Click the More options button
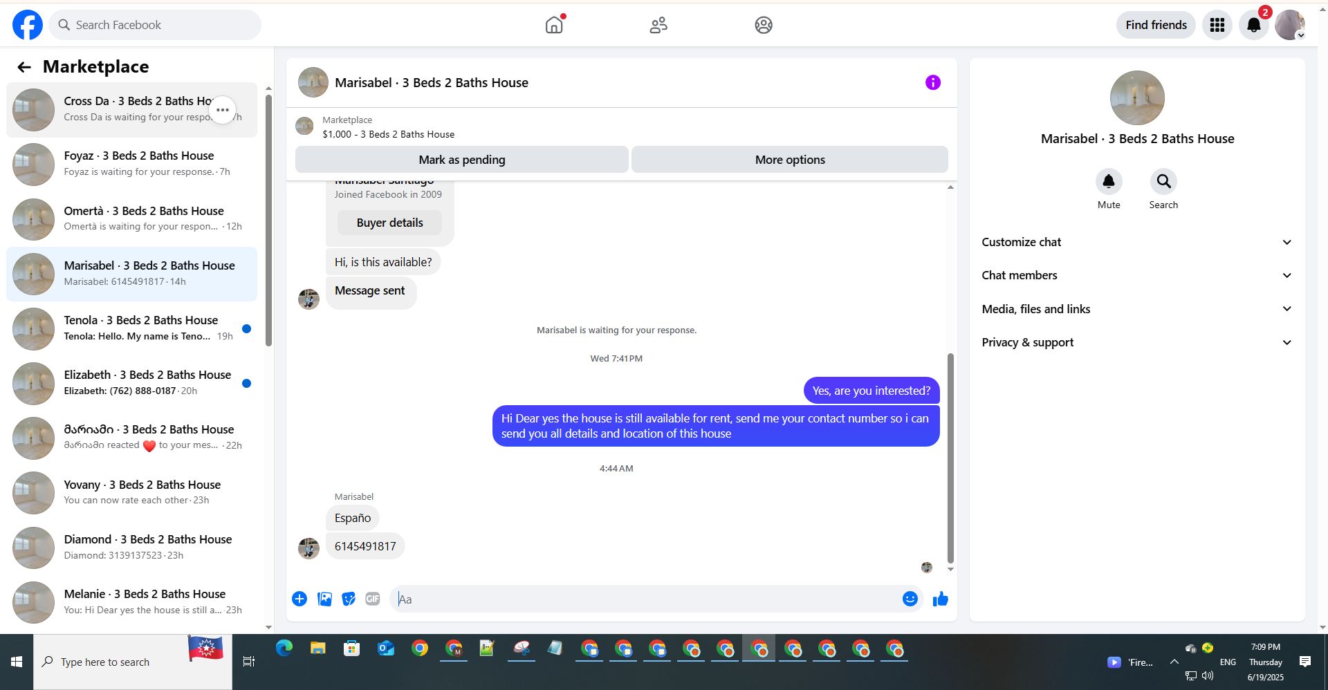Viewport: 1328px width, 690px height. click(790, 160)
